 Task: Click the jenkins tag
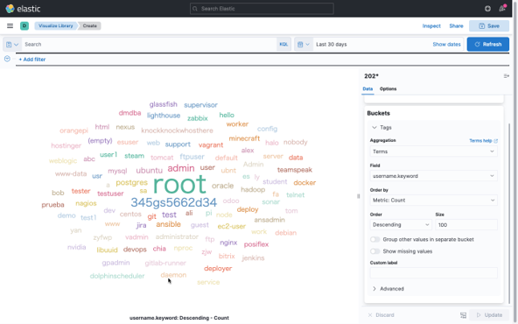tap(253, 257)
